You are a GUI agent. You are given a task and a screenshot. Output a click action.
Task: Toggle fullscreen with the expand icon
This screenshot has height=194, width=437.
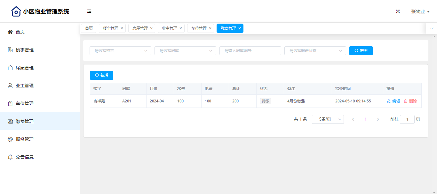(x=398, y=11)
